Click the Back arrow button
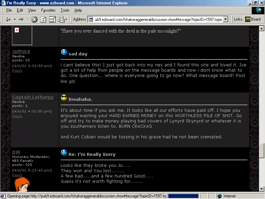Screen dimensions: 265x199 (x=8, y=20)
